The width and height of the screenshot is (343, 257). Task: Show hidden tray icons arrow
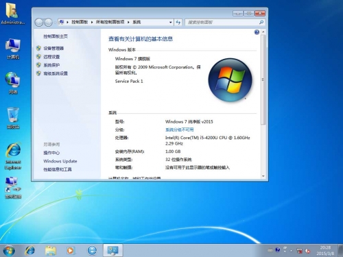(x=292, y=251)
